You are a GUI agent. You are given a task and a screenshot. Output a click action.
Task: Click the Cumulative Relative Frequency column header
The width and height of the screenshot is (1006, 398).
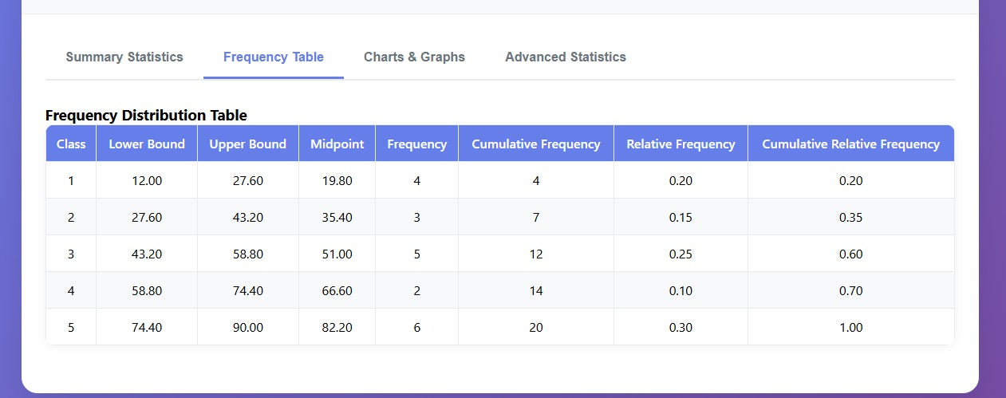pos(851,144)
